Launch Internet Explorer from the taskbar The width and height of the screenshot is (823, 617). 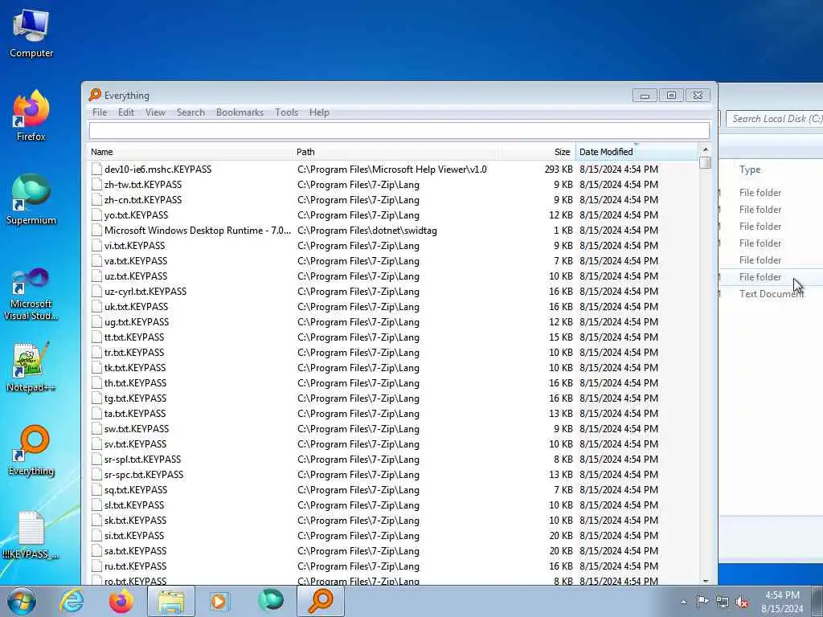pos(72,601)
